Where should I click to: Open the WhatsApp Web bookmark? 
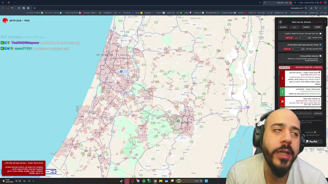(213, 13)
